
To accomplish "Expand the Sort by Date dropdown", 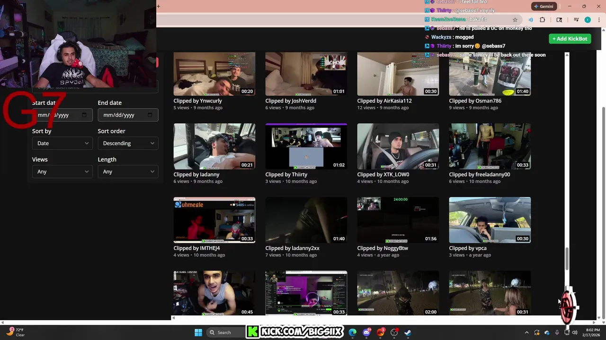I will click(62, 143).
